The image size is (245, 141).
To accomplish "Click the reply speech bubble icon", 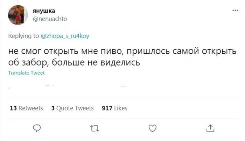I will (37, 129).
